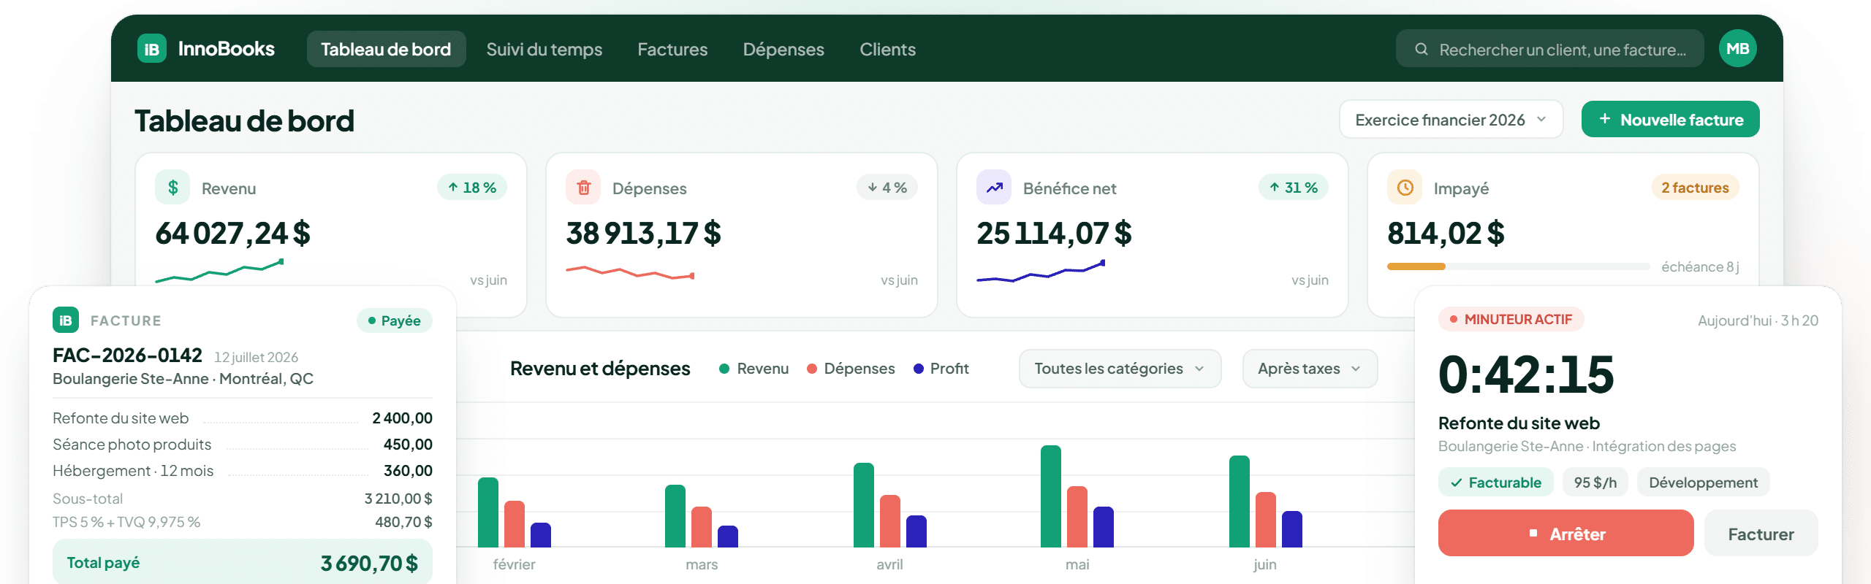Click the dollar icon on Revenu card
Image resolution: width=1871 pixels, height=584 pixels.
pos(172,188)
